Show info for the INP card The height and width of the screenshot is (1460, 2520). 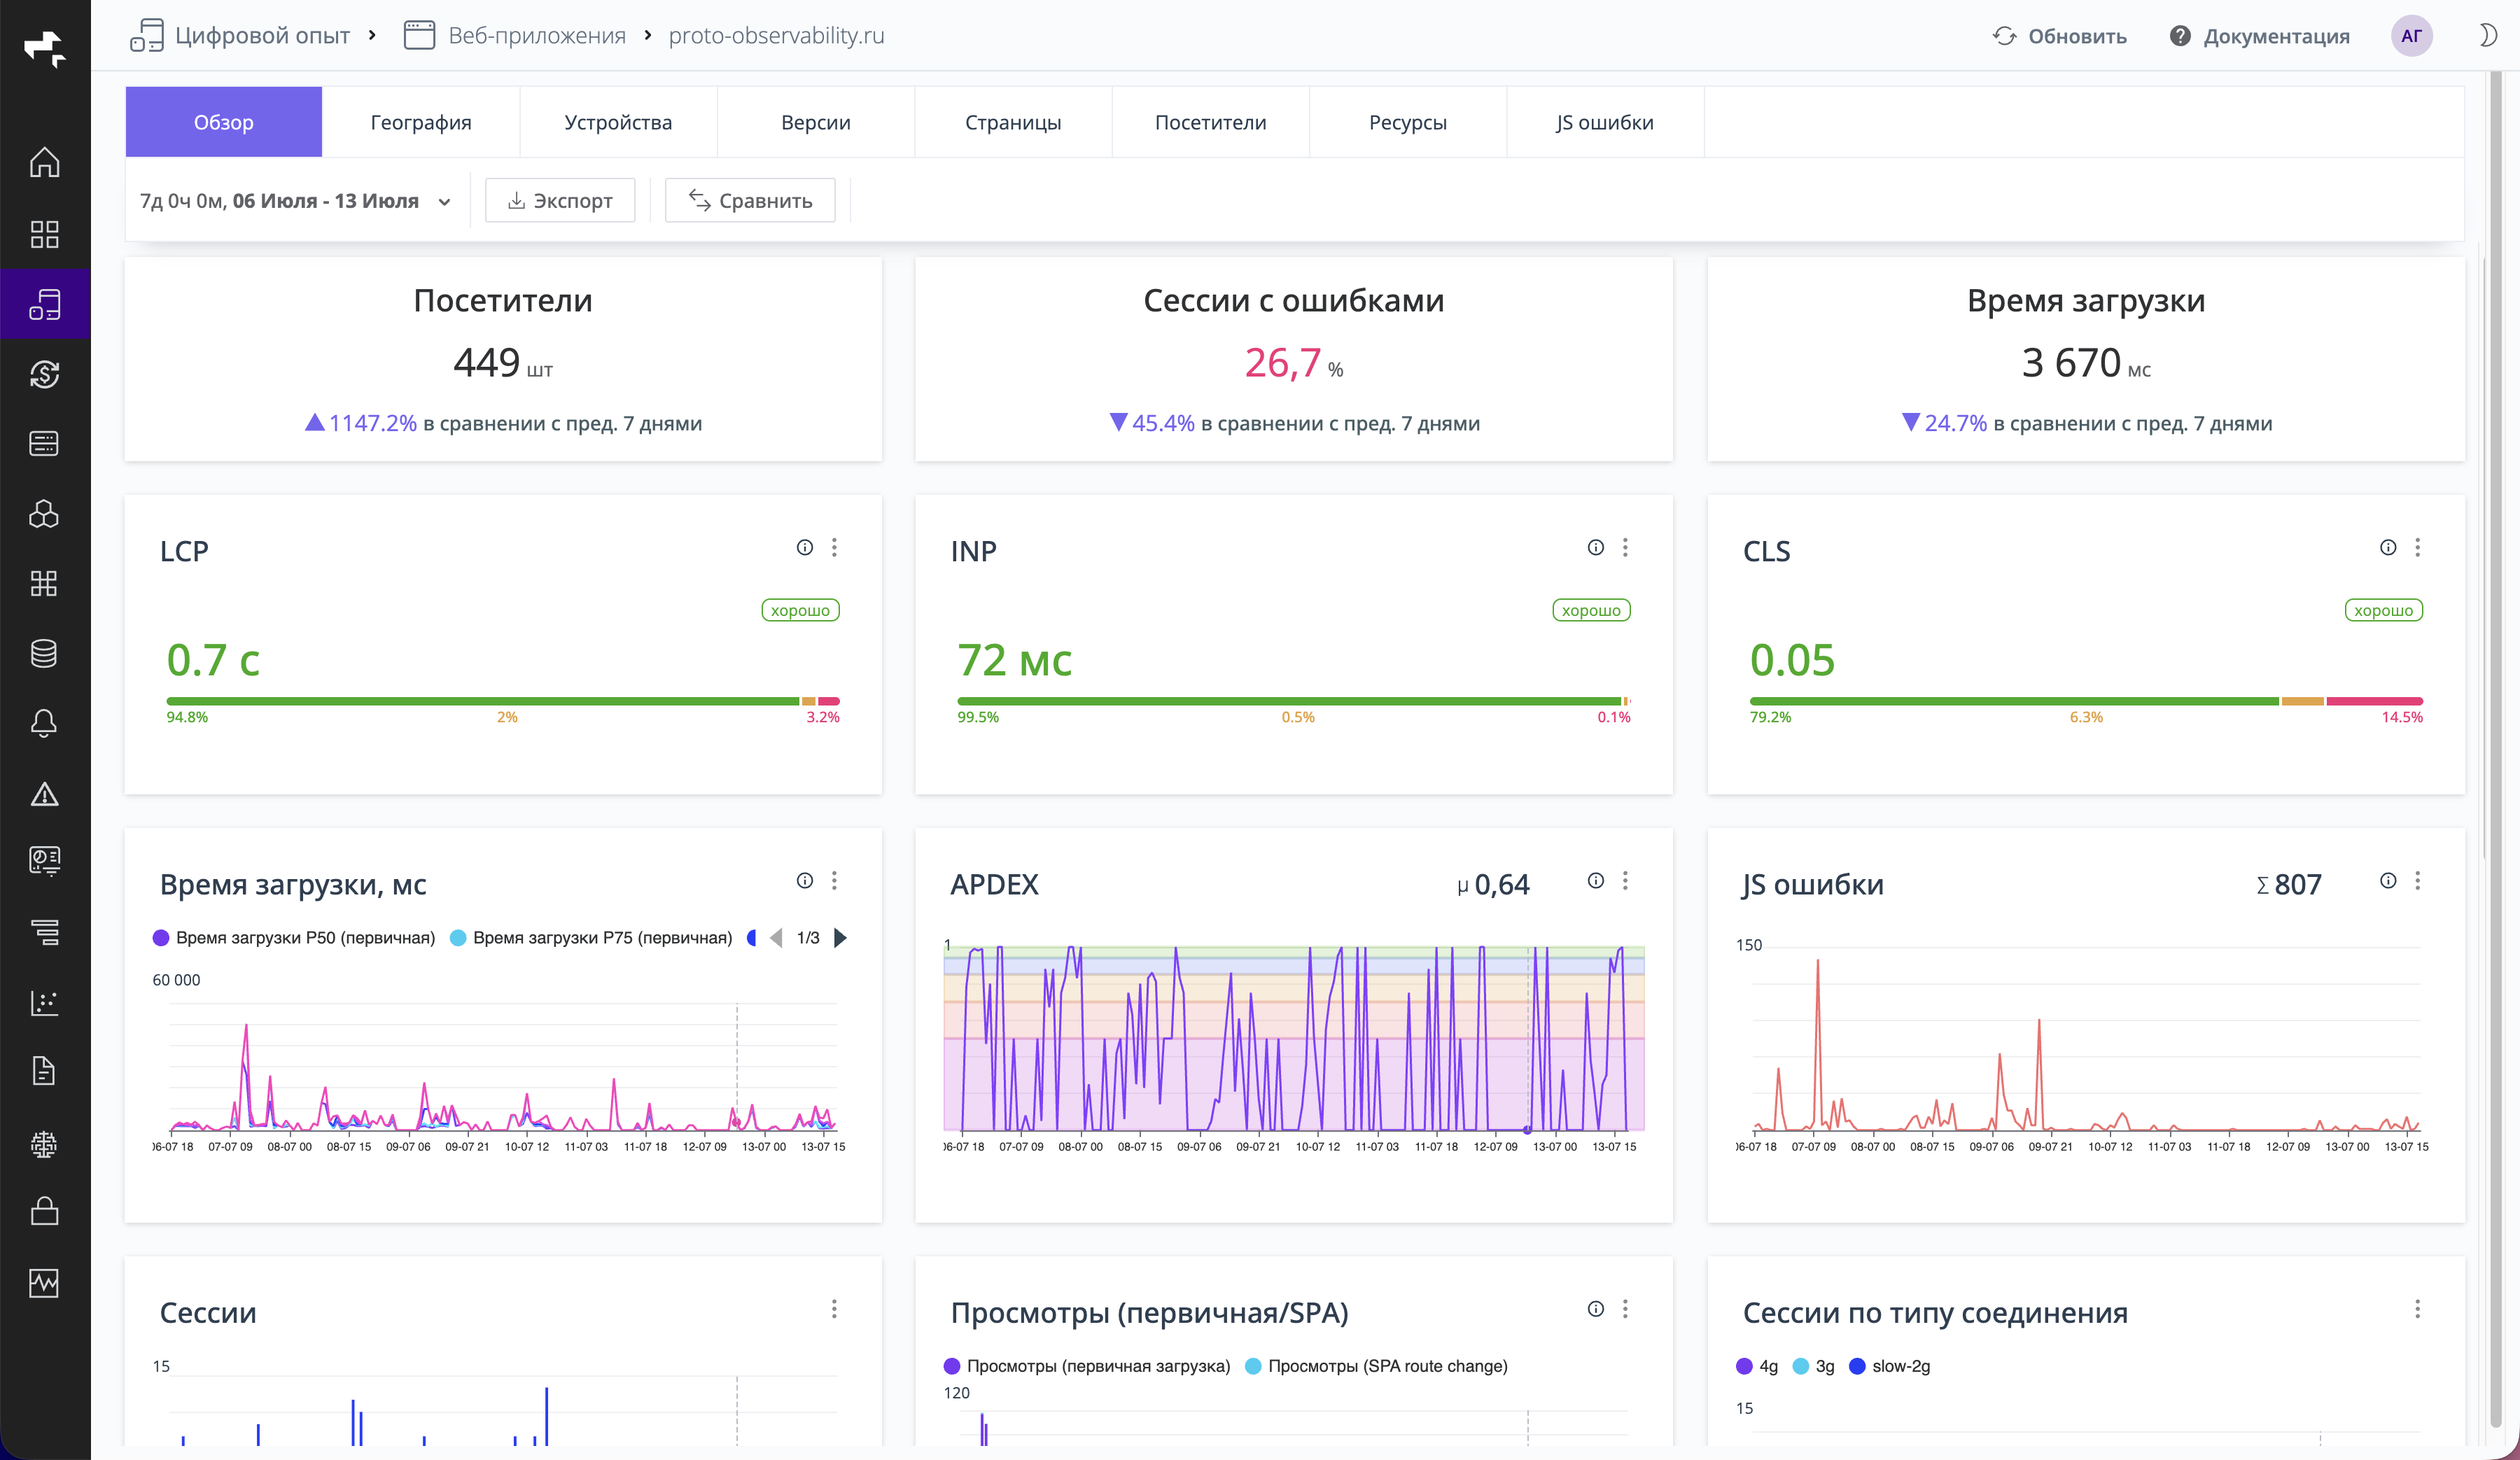pos(1596,547)
